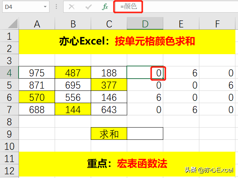Click cell D6 showing 6
This screenshot has height=178, width=238.
click(145, 97)
